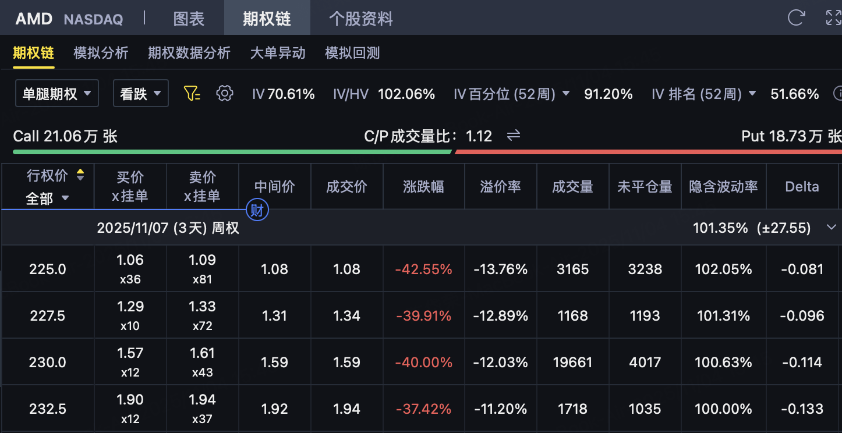Open the IV 排名 (52周) dropdown
This screenshot has height=433, width=842.
(x=752, y=94)
